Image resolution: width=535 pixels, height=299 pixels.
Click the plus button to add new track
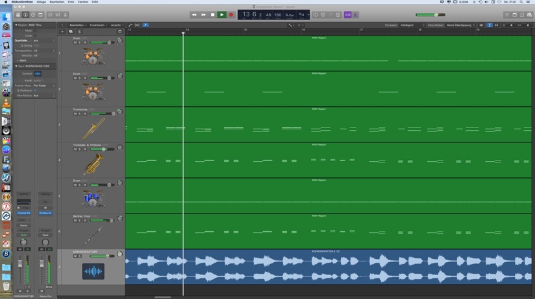point(62,32)
